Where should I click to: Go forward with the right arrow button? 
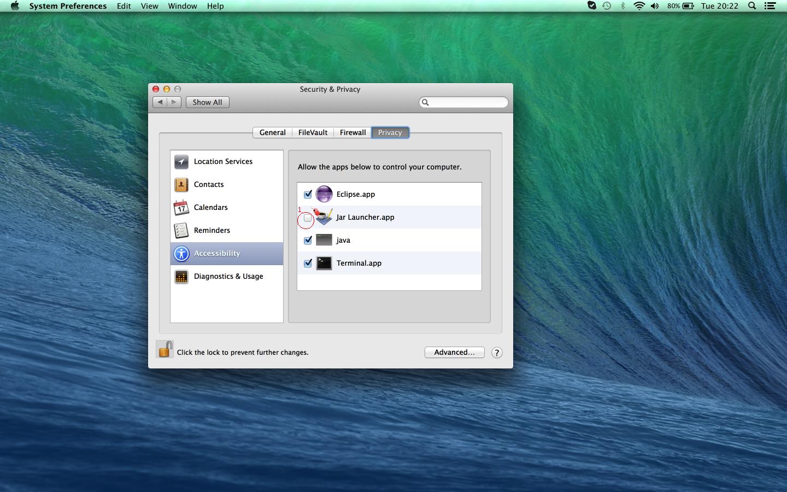point(174,102)
